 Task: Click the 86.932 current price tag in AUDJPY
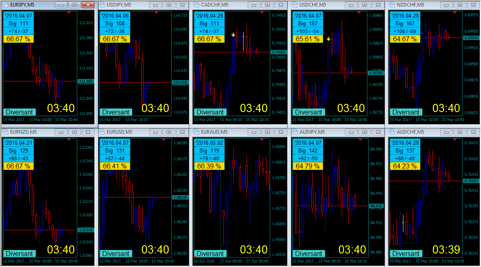(x=376, y=206)
